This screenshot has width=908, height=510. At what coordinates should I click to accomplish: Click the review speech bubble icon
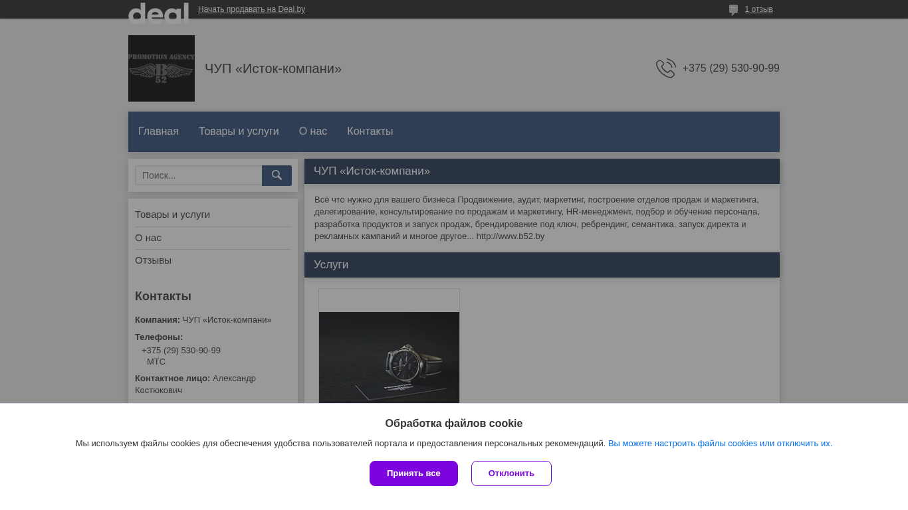tap(733, 10)
